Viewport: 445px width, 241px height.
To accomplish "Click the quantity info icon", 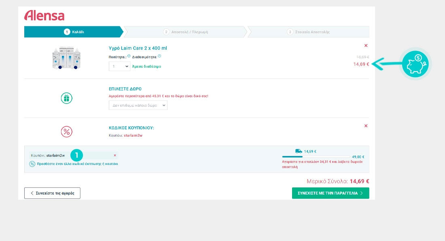I will tap(129, 56).
